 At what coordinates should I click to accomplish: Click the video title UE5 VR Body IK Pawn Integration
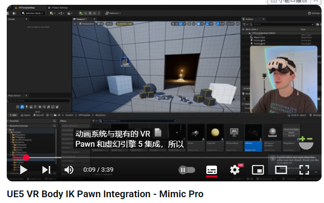tap(105, 194)
